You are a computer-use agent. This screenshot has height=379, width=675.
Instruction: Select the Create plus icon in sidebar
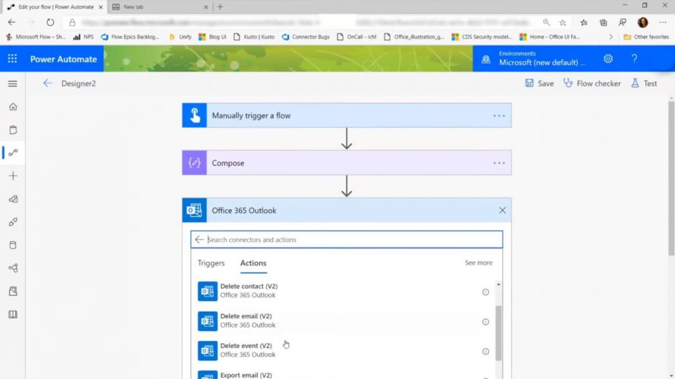(13, 176)
